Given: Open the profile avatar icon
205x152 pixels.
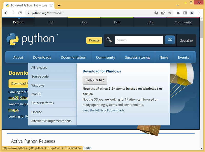Looking at the screenshot, I should [192, 13].
